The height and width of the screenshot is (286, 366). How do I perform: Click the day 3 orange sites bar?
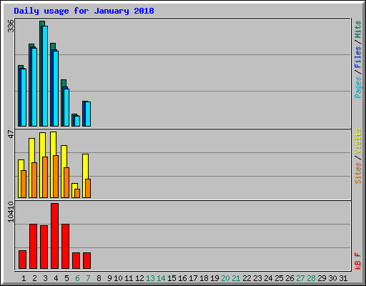(45, 177)
